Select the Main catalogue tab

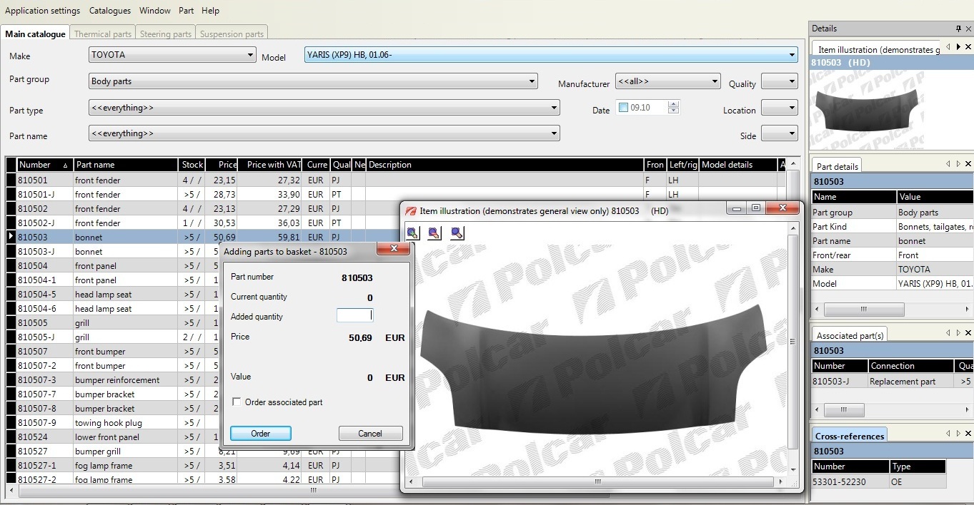pos(35,34)
